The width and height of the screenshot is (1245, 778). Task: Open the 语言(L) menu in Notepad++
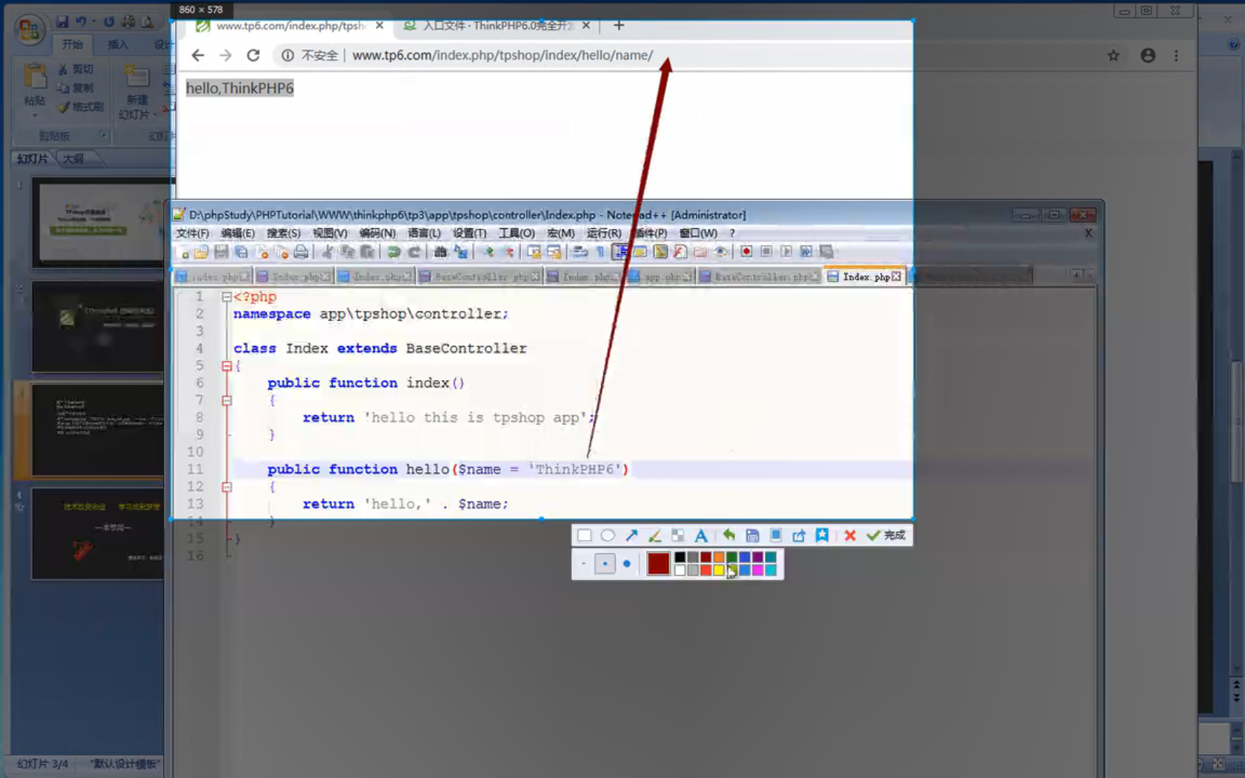pos(424,233)
